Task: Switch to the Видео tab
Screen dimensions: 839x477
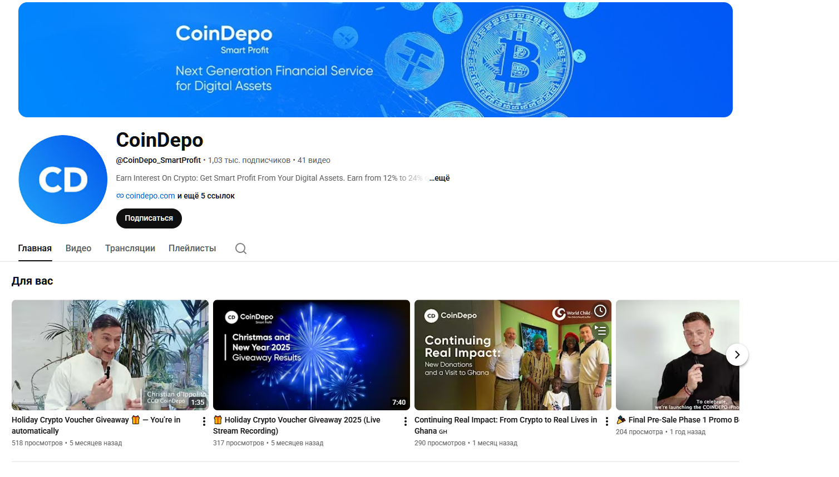Action: [x=78, y=249]
